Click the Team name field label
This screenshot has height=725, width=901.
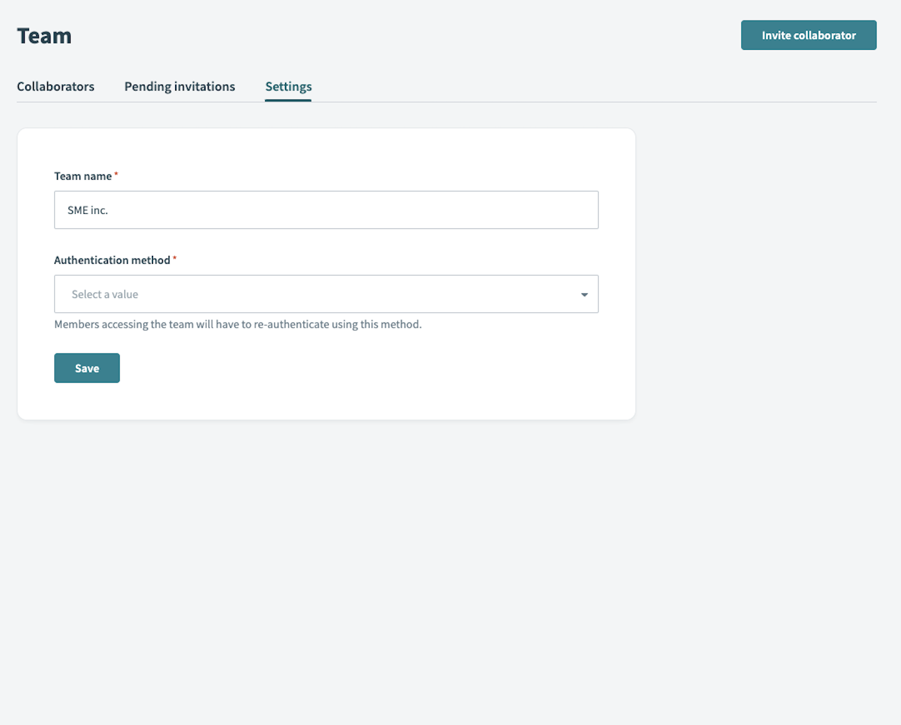83,176
